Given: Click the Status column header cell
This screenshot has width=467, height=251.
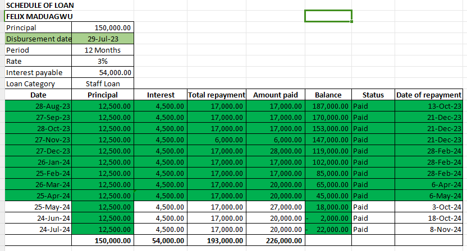Looking at the screenshot, I should [x=373, y=95].
